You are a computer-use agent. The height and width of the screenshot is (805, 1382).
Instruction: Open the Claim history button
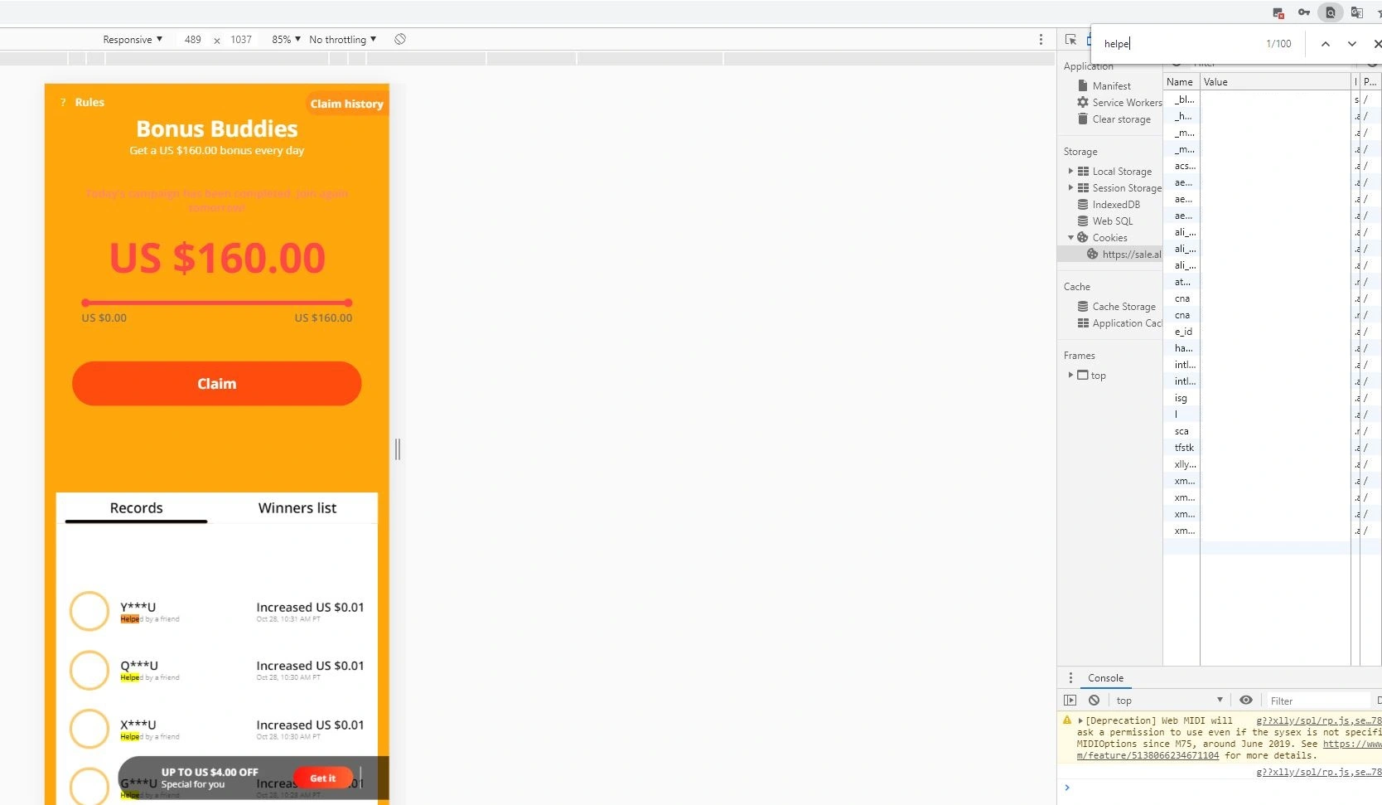(346, 104)
